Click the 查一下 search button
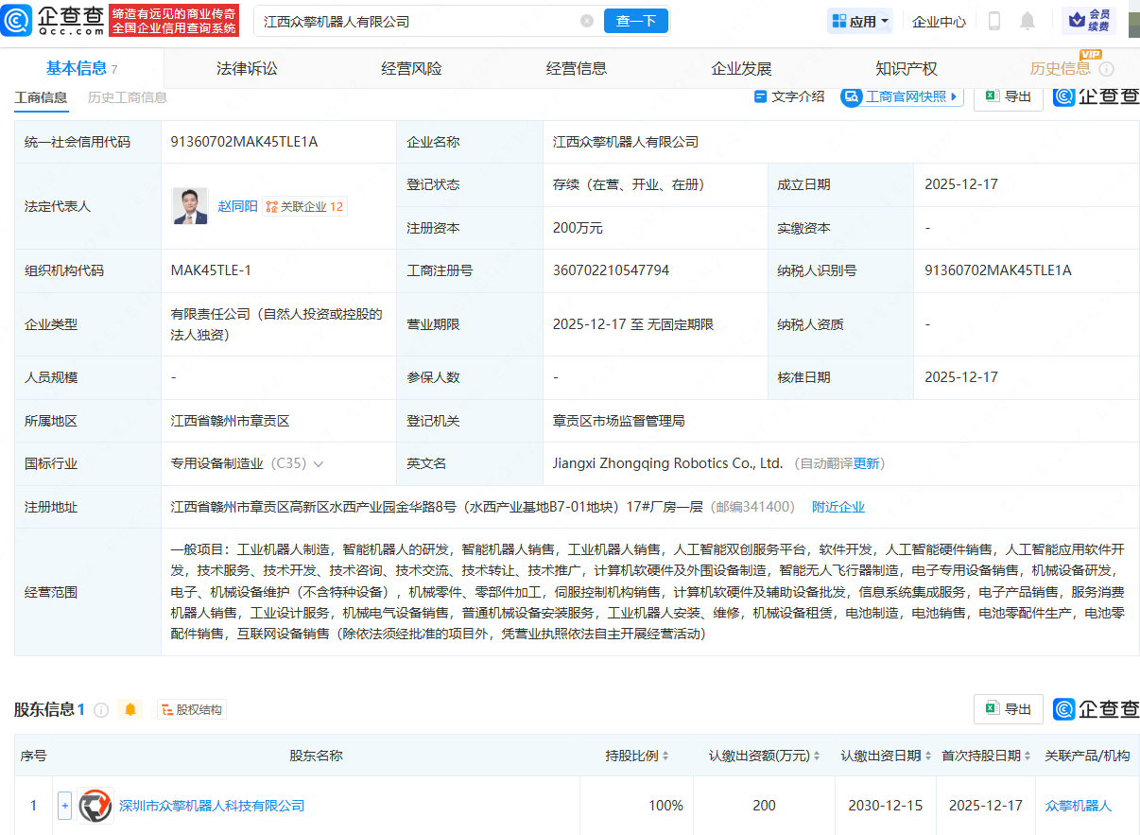The height and width of the screenshot is (835, 1140). 635,20
